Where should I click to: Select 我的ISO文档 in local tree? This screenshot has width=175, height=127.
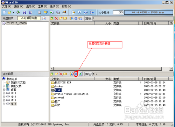pyautogui.click(x=18, y=83)
